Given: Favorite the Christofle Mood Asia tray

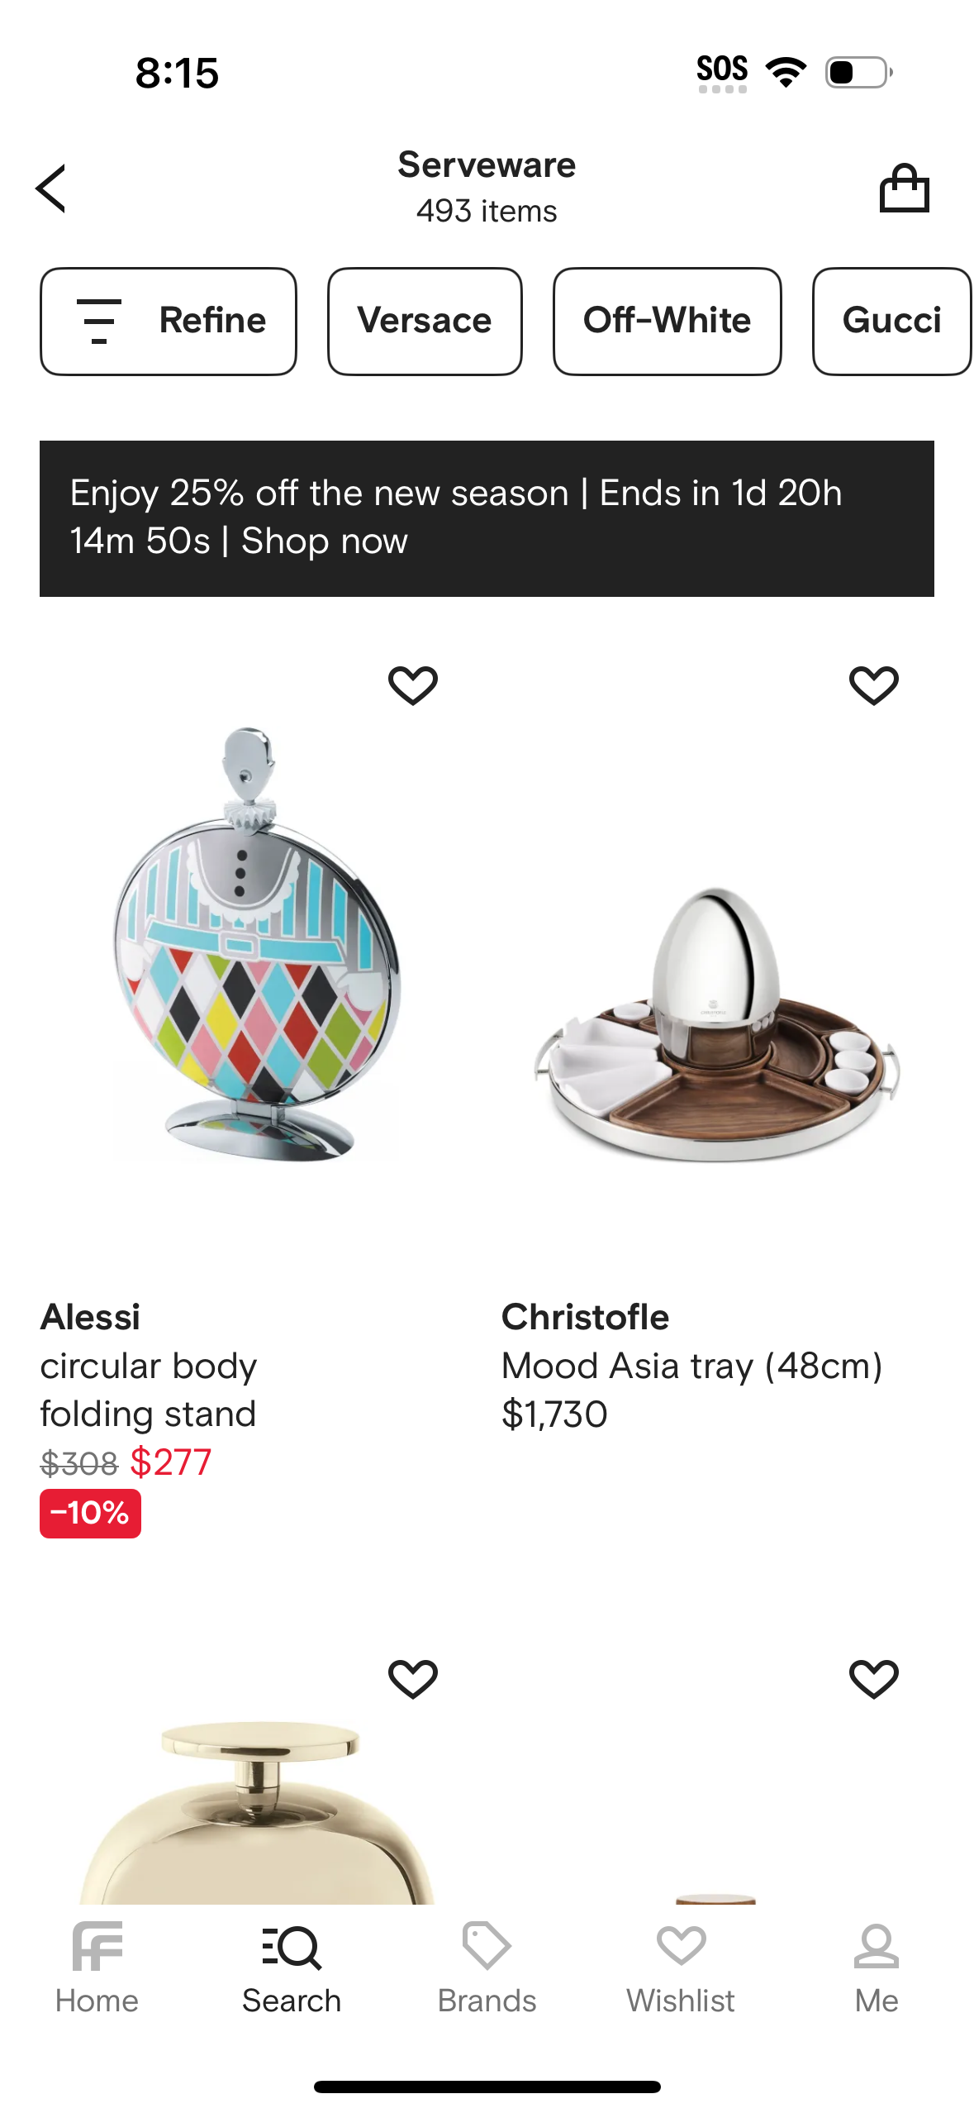Looking at the screenshot, I should pos(873,685).
